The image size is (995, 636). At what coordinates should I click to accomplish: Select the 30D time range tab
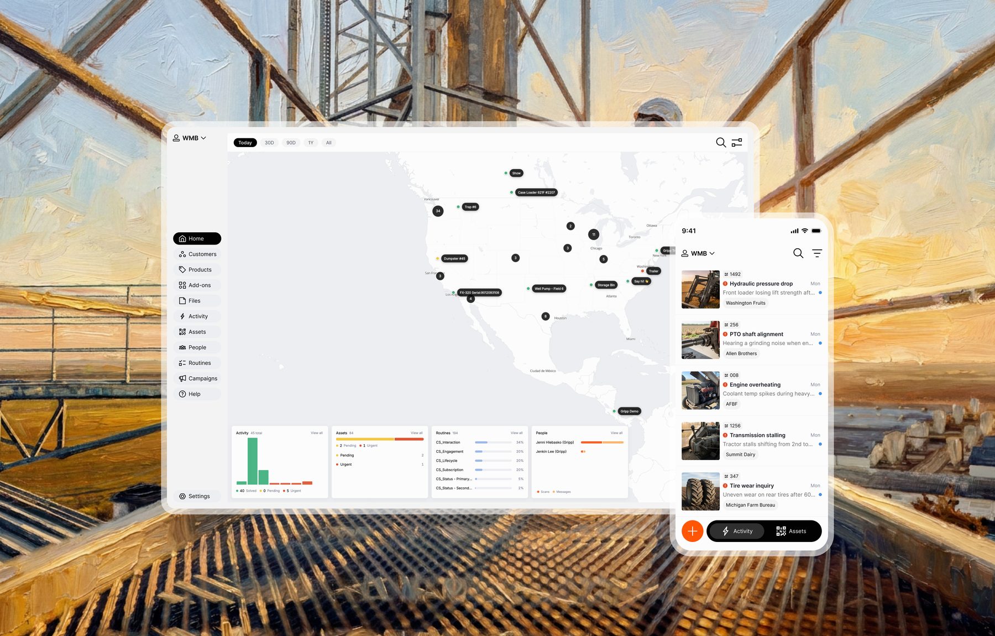tap(269, 143)
